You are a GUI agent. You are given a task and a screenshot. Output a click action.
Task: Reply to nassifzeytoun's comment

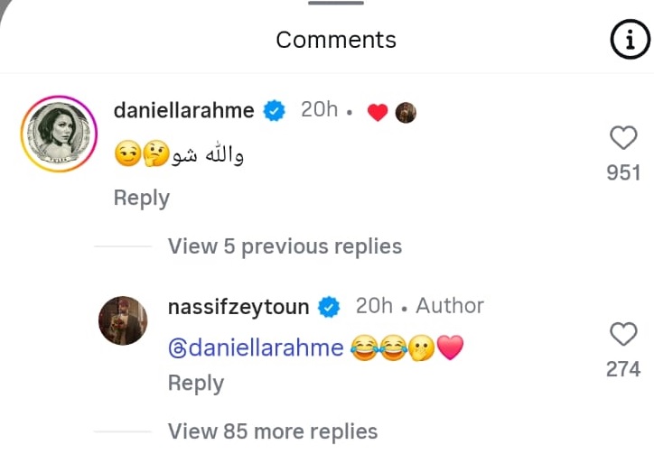click(x=196, y=383)
